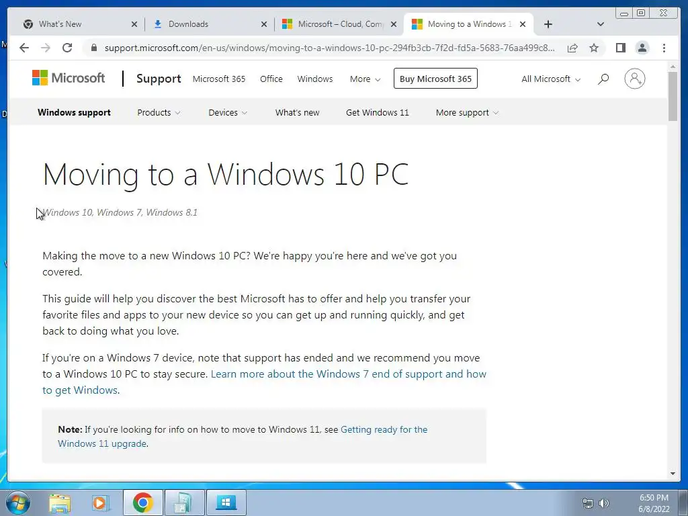Open the volume tray icon
The image size is (688, 516).
[604, 503]
